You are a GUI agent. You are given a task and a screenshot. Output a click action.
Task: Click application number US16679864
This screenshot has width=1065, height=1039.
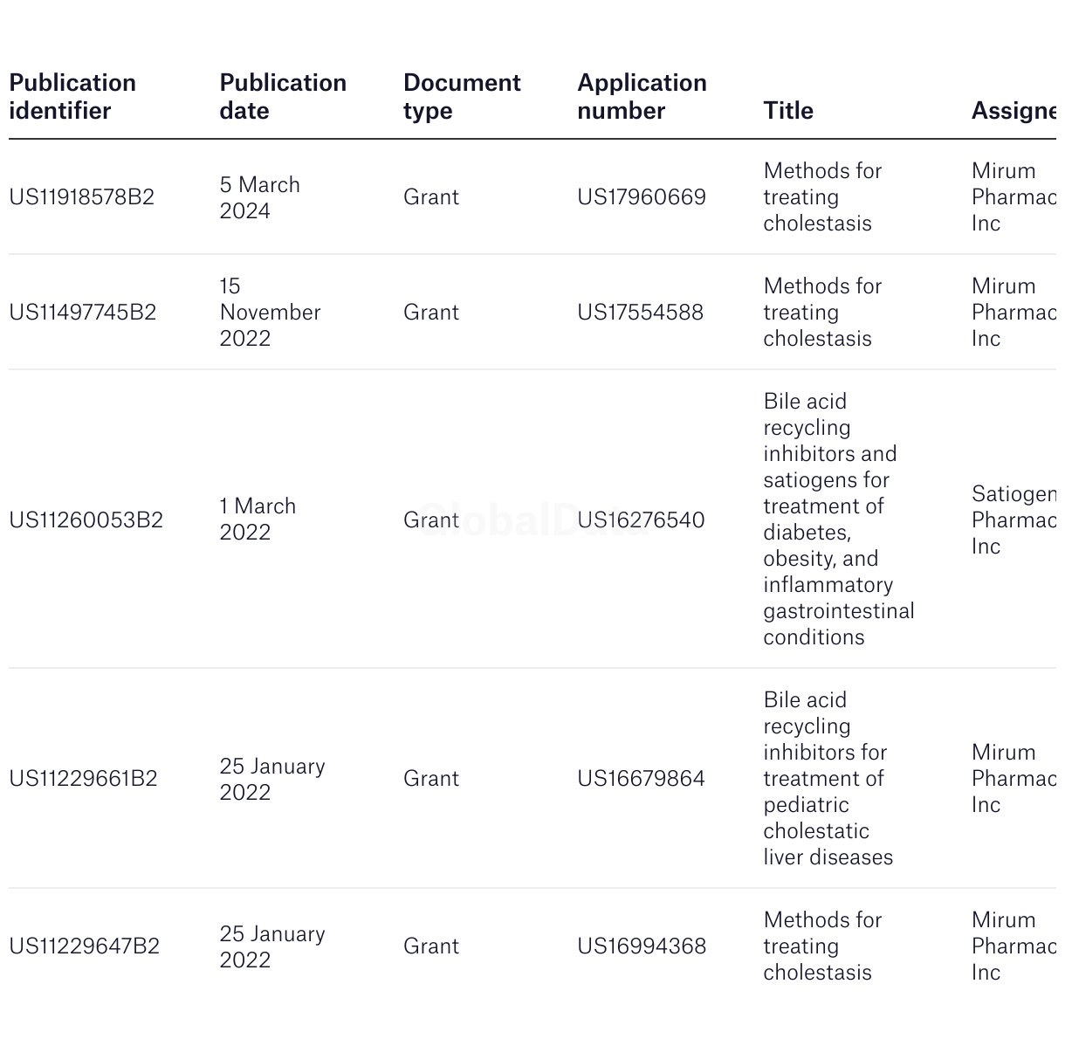pos(641,779)
